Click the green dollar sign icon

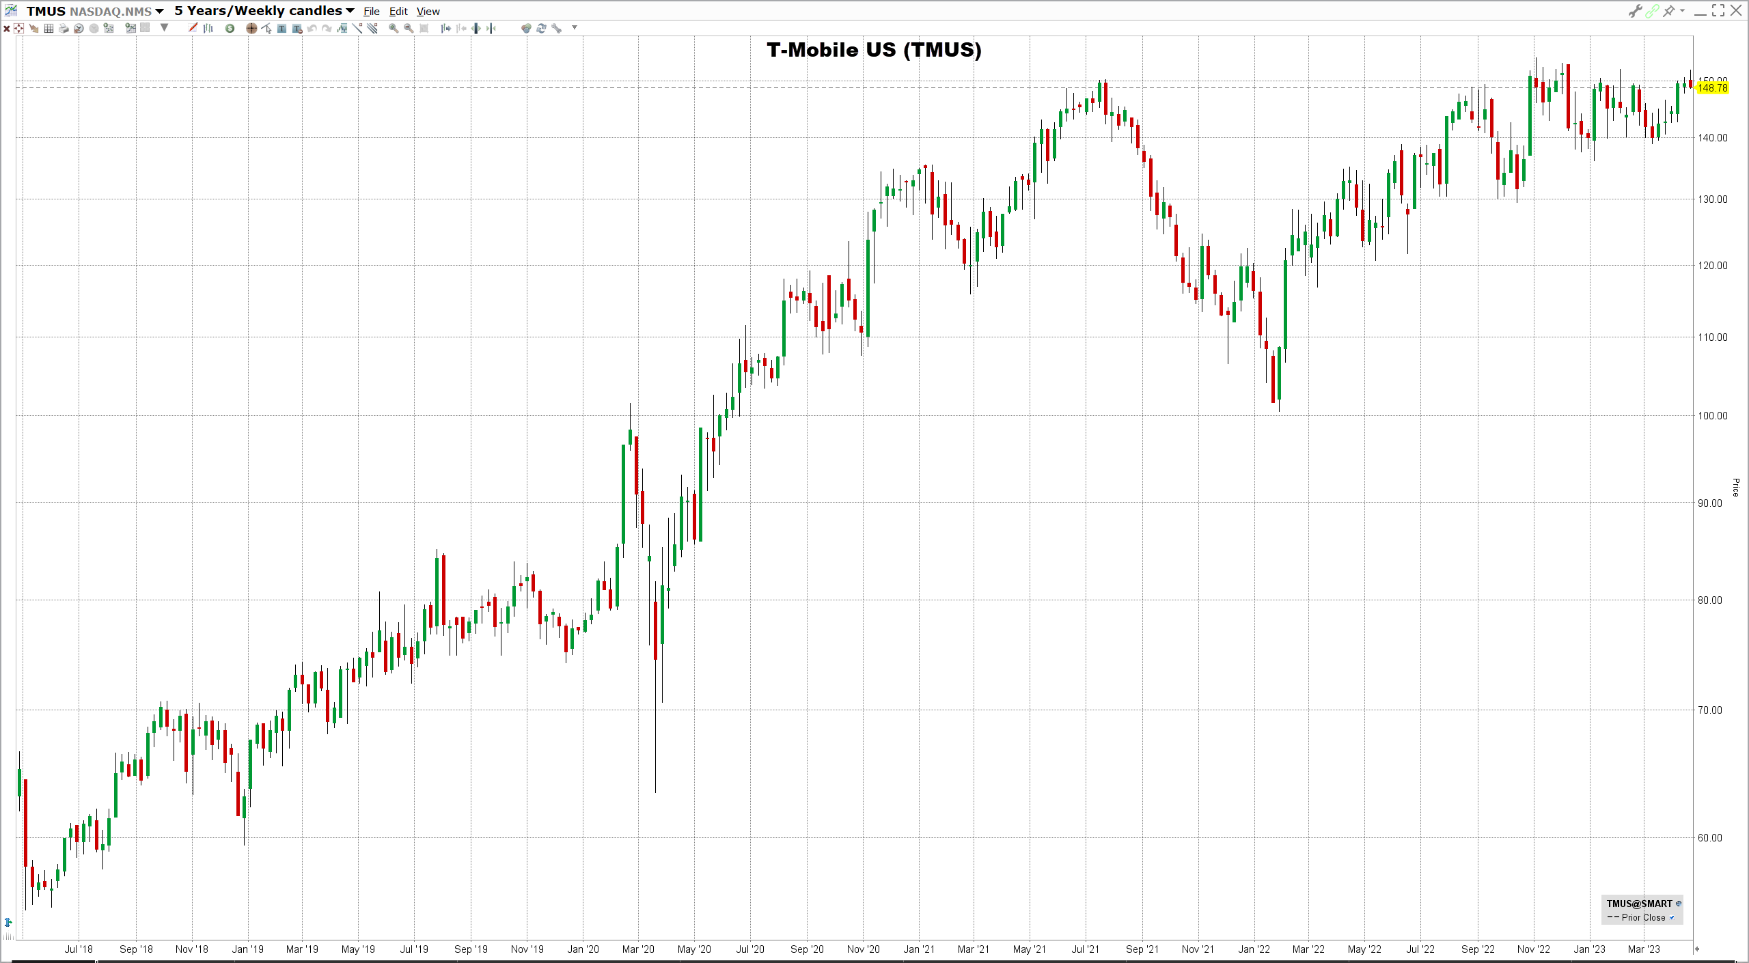click(230, 29)
